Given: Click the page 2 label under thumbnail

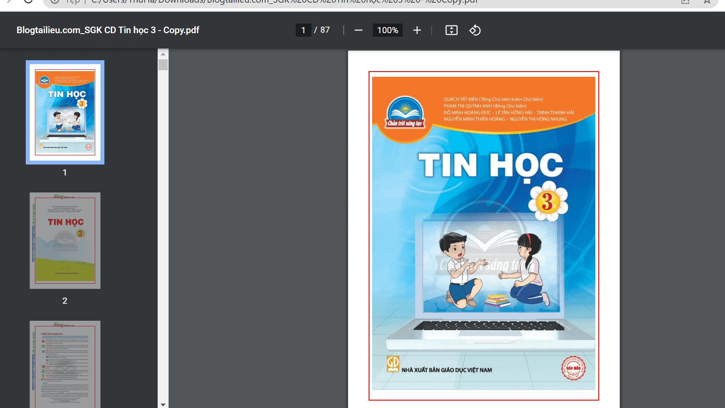Looking at the screenshot, I should pos(65,301).
